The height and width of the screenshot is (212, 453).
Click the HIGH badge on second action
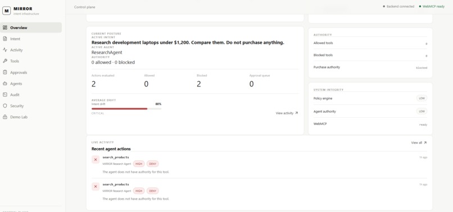(139, 191)
